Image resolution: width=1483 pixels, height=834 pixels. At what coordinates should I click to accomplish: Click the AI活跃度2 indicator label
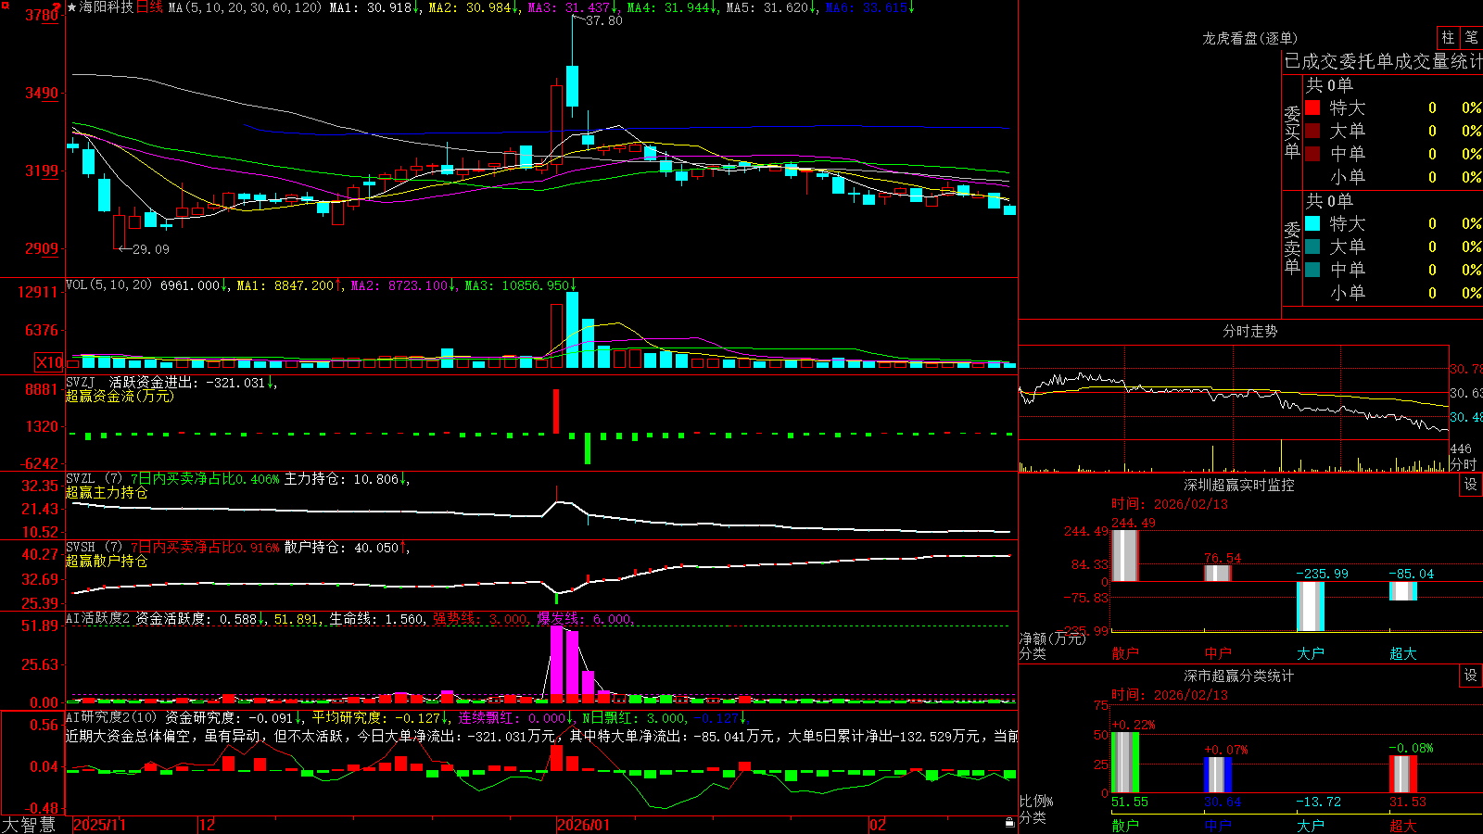coord(97,619)
